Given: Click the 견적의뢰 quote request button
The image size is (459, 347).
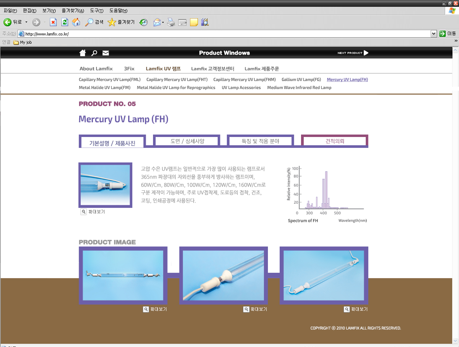Looking at the screenshot, I should 335,141.
